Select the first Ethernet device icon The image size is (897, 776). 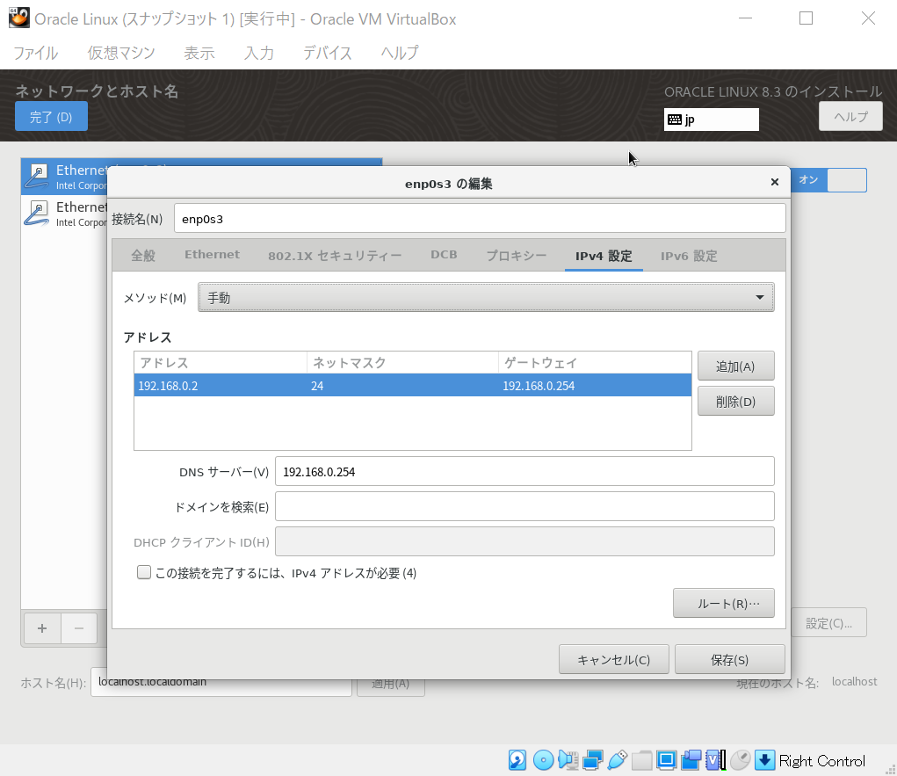pos(38,177)
